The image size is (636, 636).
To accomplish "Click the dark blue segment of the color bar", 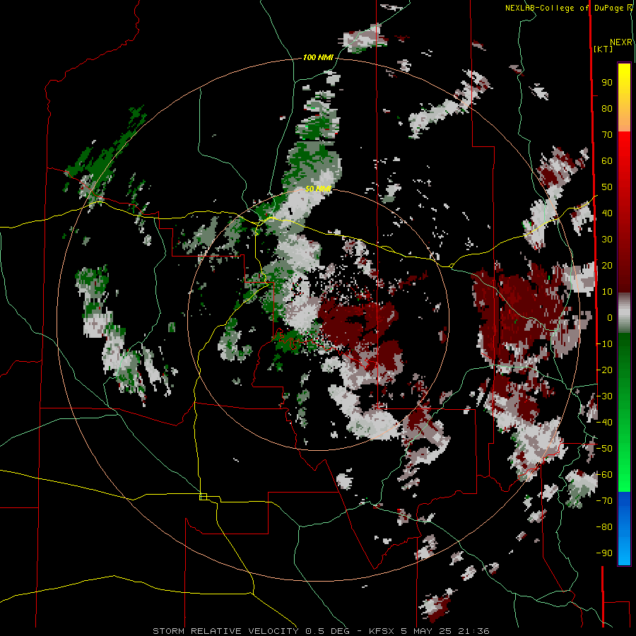I will pyautogui.click(x=624, y=503).
